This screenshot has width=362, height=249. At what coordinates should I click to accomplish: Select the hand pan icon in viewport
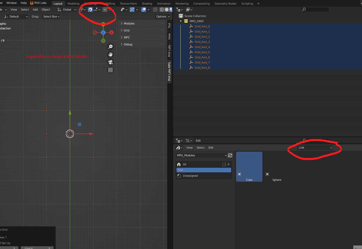(110, 54)
